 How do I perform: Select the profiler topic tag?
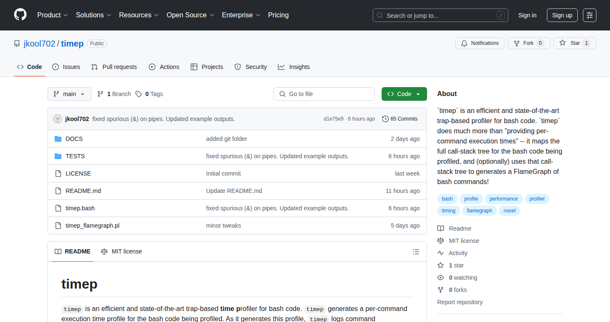click(537, 199)
